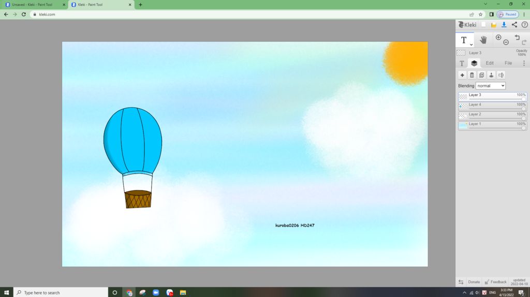Bookmark this page with the star icon

(x=480, y=14)
